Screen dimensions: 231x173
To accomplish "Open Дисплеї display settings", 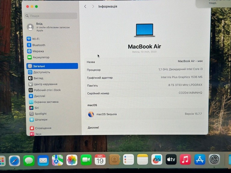I will (x=37, y=96).
